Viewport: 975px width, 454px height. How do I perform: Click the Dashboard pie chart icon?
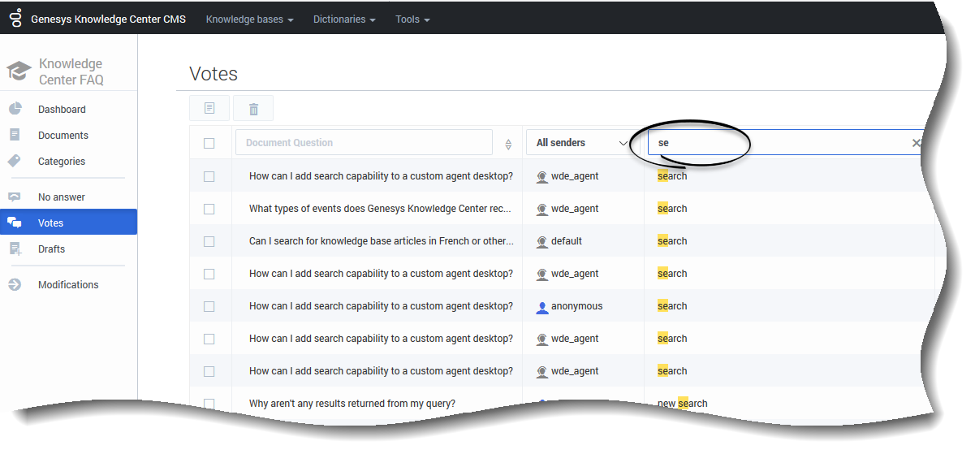pyautogui.click(x=15, y=110)
